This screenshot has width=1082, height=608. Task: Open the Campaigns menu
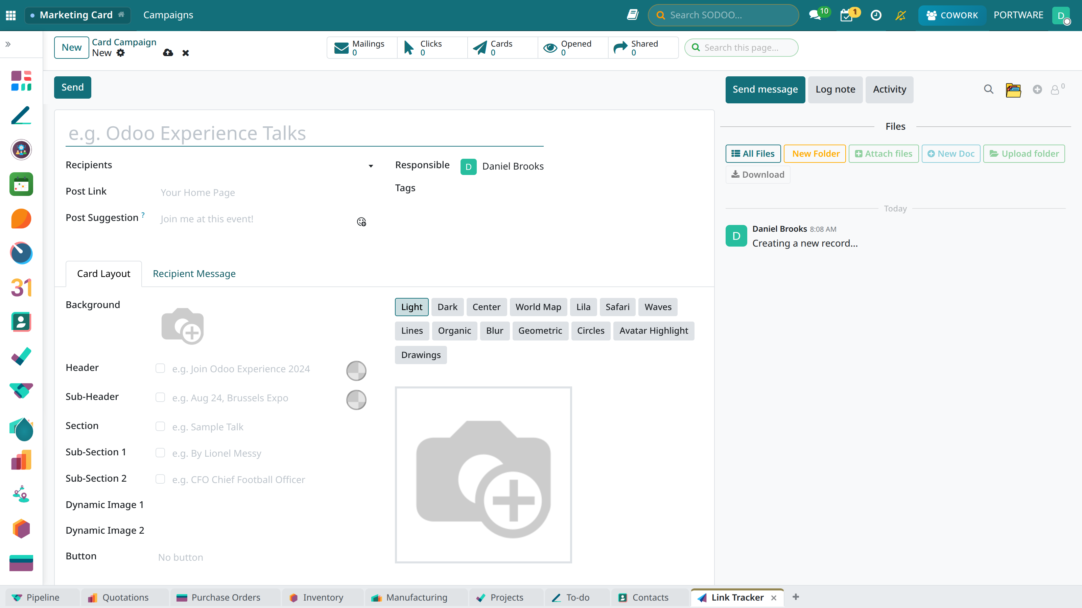coord(168,15)
